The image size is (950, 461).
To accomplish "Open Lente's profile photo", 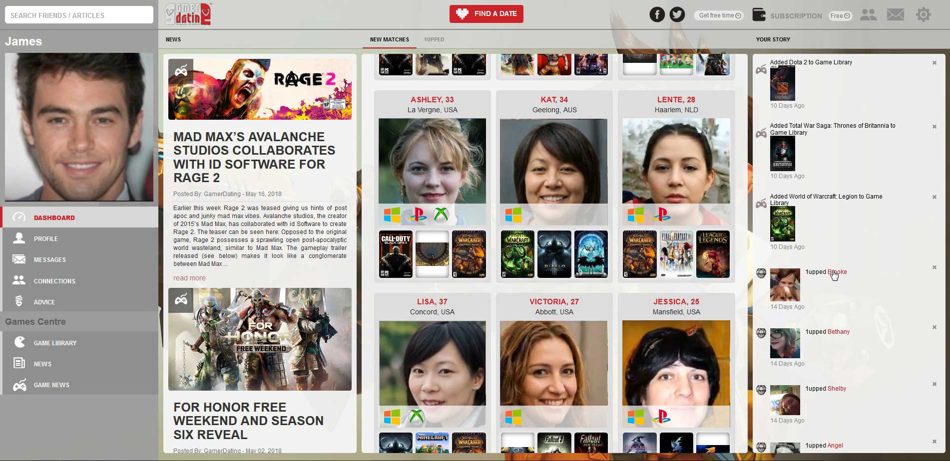I will 676,171.
